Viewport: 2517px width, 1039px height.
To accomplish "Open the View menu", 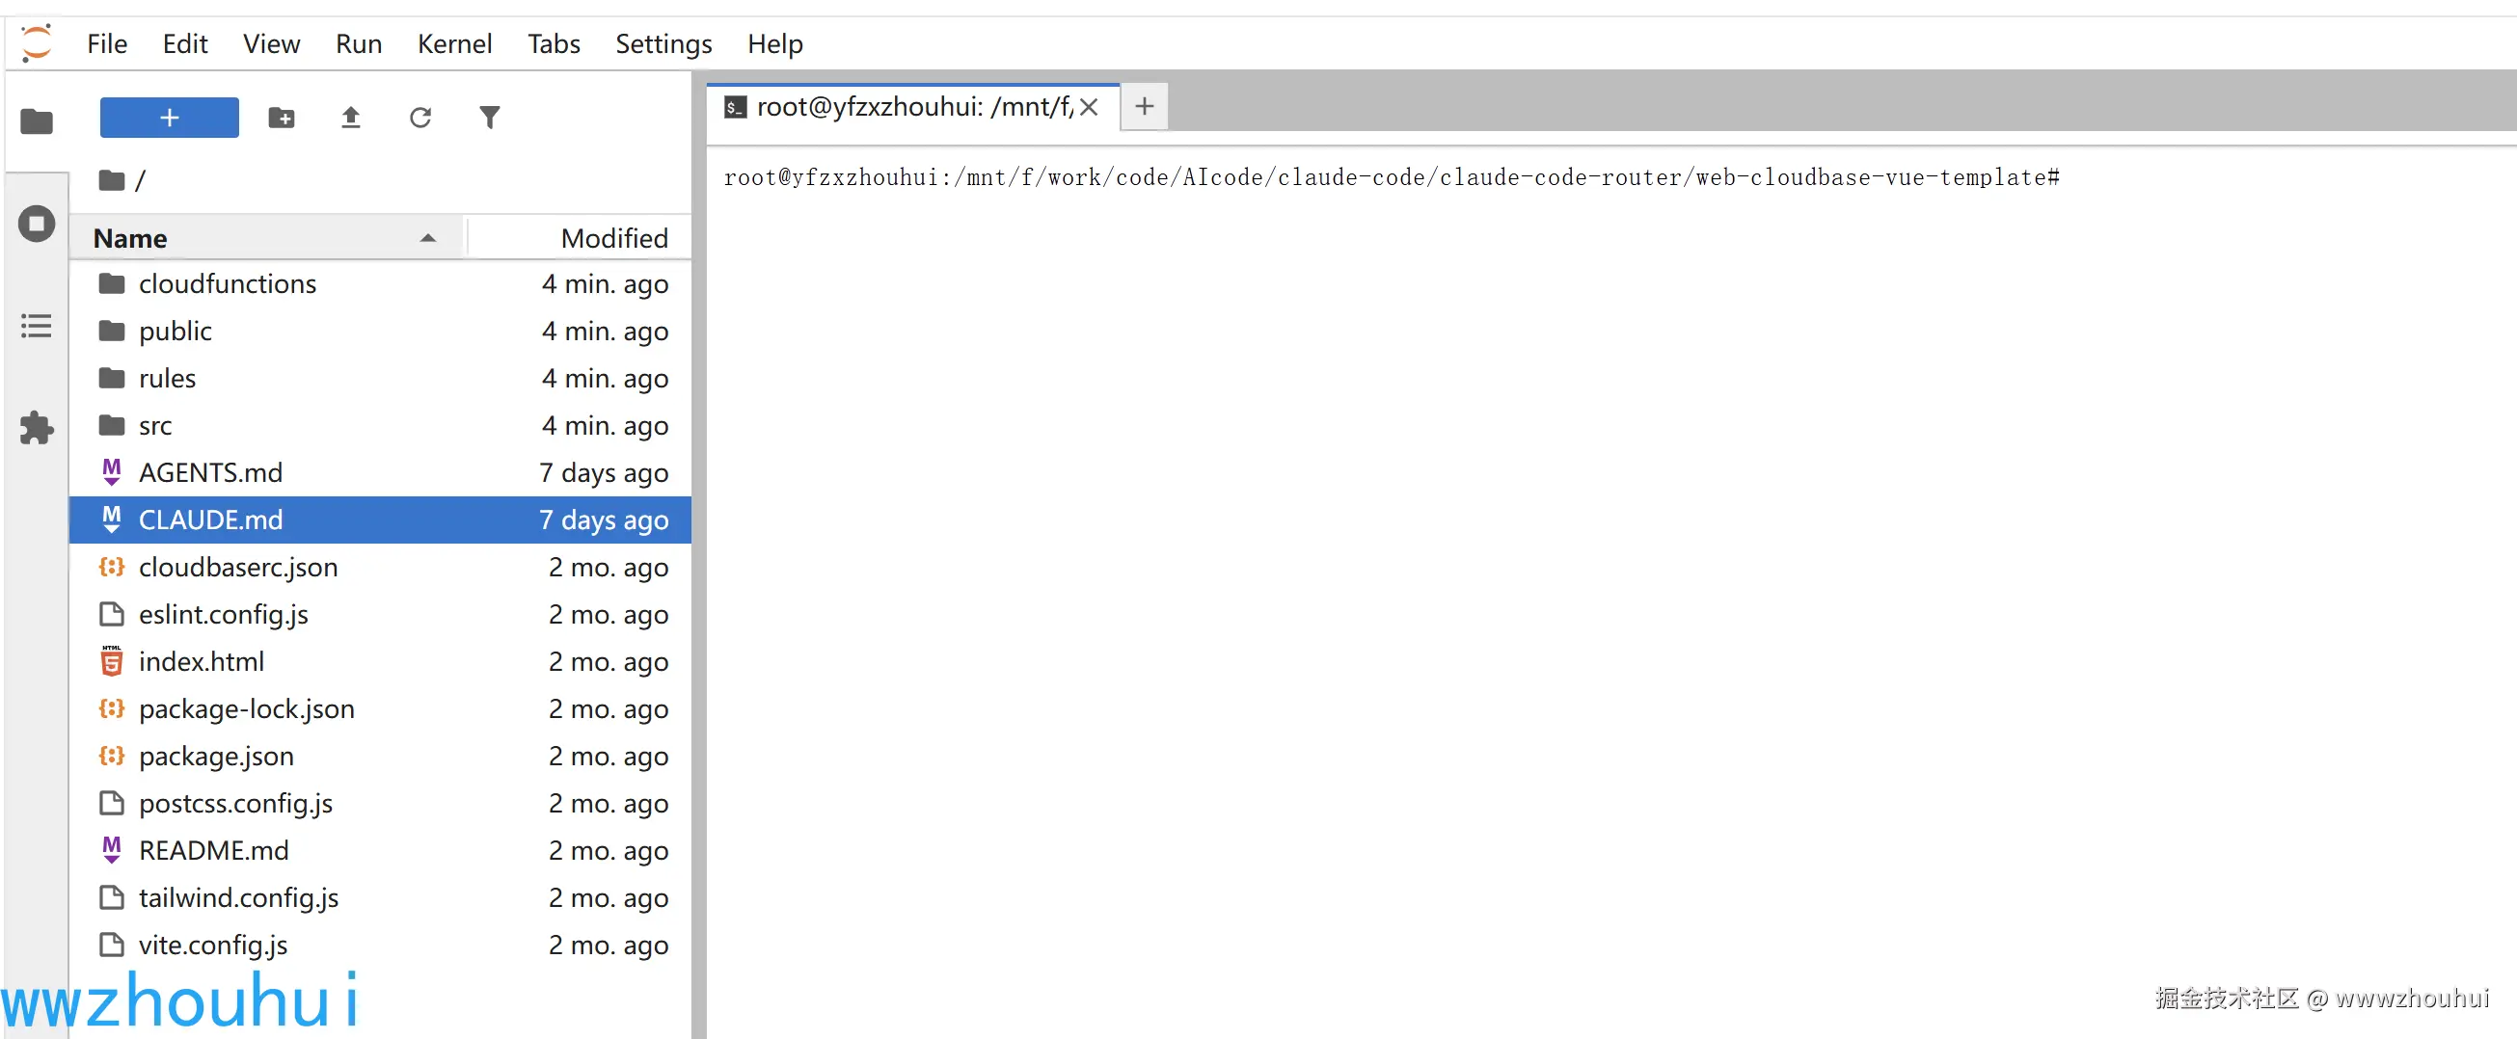I will pos(271,44).
